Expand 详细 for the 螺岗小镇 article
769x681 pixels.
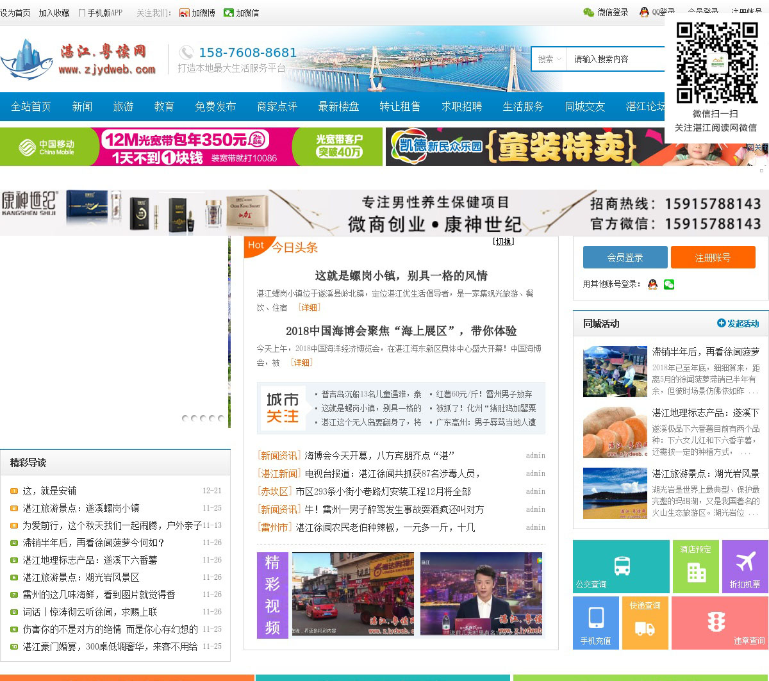pos(310,308)
